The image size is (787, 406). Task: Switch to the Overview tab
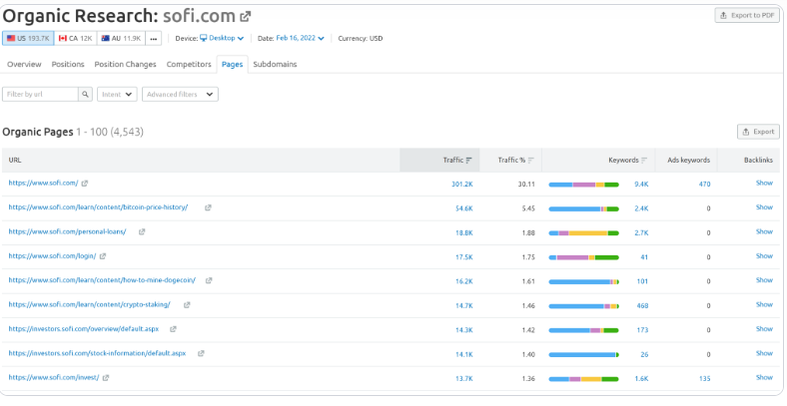pos(24,64)
